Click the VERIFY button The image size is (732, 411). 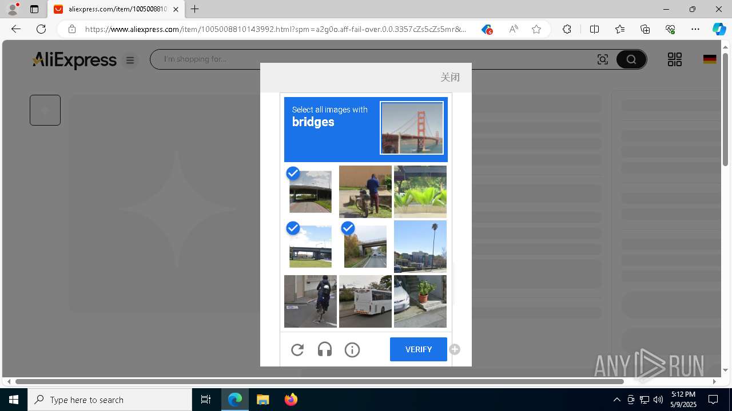[419, 349]
